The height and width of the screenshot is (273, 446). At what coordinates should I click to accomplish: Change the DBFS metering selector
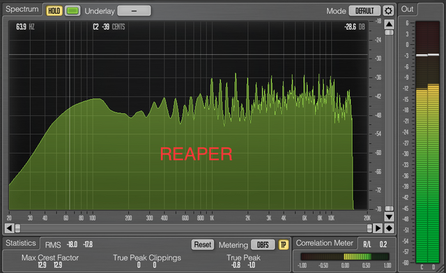(263, 244)
